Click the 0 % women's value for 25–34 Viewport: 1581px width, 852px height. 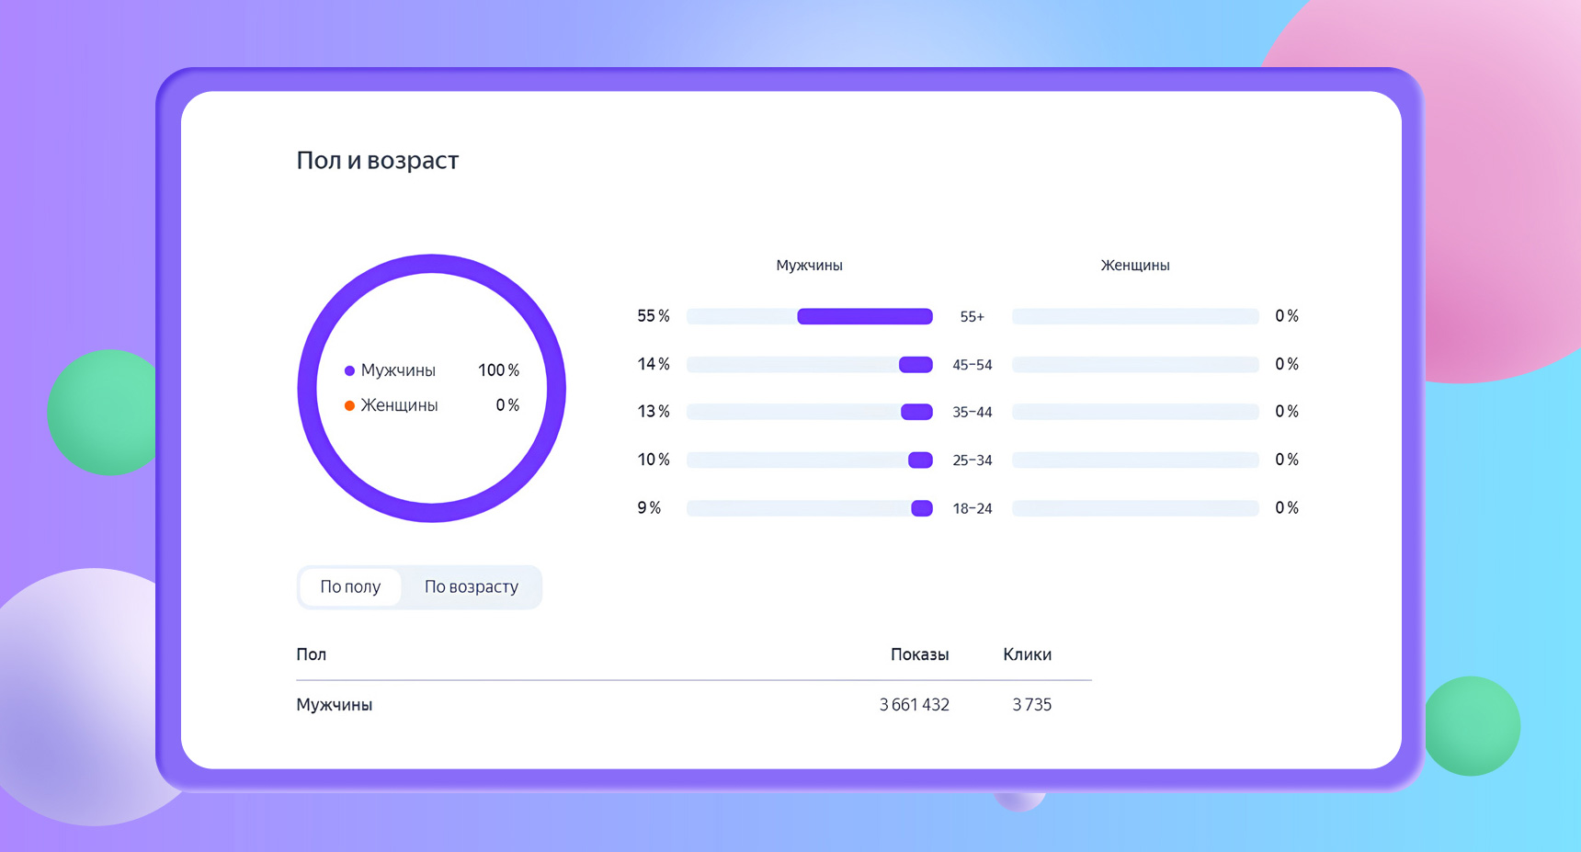pos(1287,460)
